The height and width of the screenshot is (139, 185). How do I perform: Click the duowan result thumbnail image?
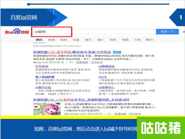[x=47, y=109]
